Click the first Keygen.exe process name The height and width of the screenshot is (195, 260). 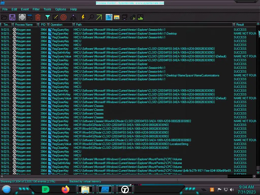pyautogui.click(x=24, y=30)
